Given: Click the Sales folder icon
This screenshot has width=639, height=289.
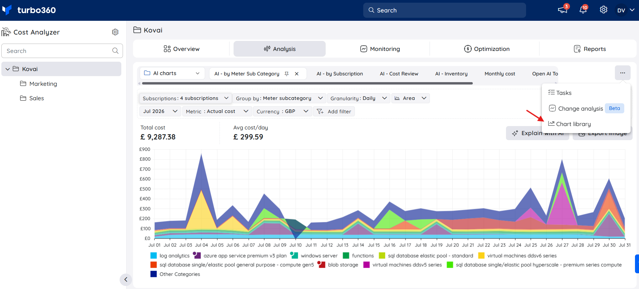Looking at the screenshot, I should (x=23, y=98).
